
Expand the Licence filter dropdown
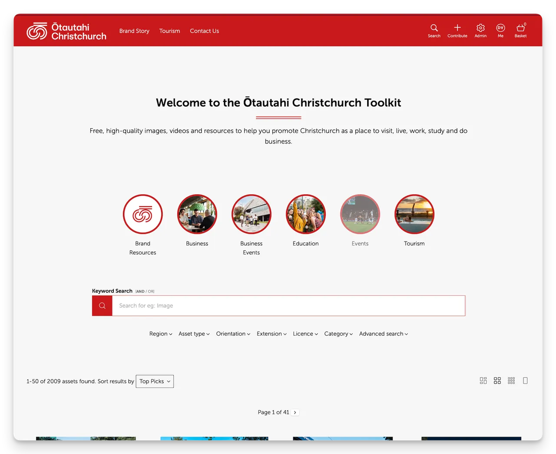(305, 334)
